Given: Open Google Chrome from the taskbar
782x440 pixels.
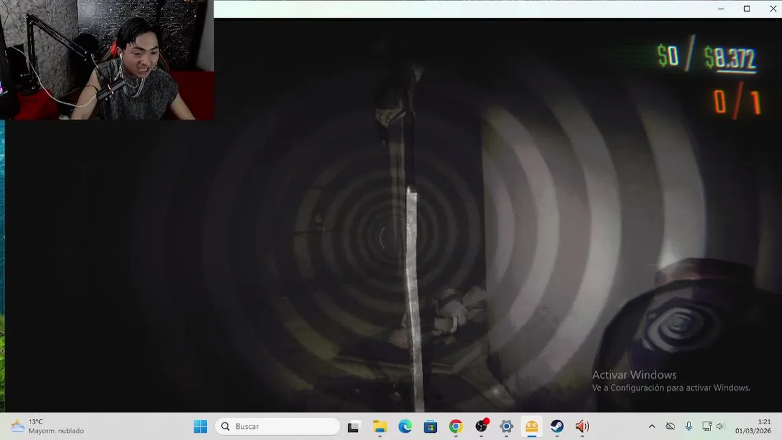Looking at the screenshot, I should tap(456, 427).
